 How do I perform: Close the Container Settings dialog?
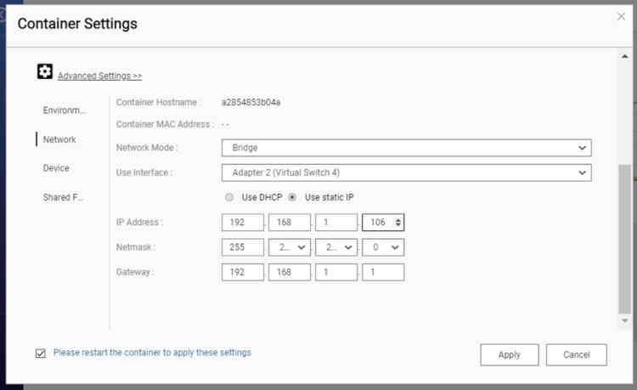tap(621, 16)
